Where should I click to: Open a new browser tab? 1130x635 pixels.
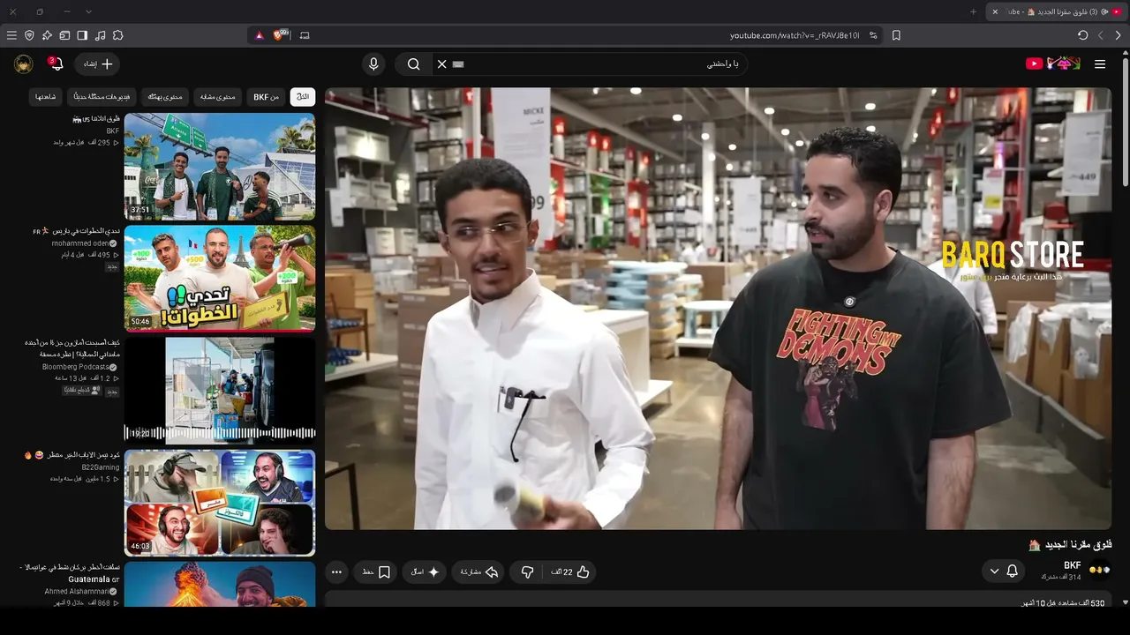(974, 11)
